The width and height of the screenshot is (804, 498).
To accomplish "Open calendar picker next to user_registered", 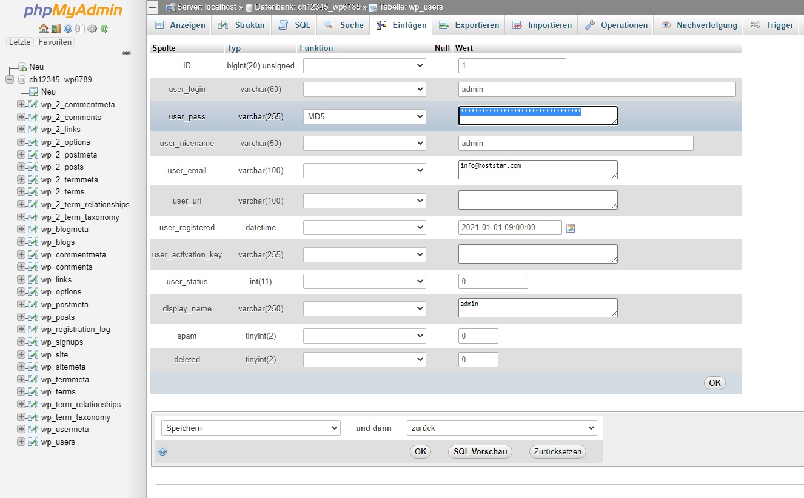I will (x=570, y=228).
